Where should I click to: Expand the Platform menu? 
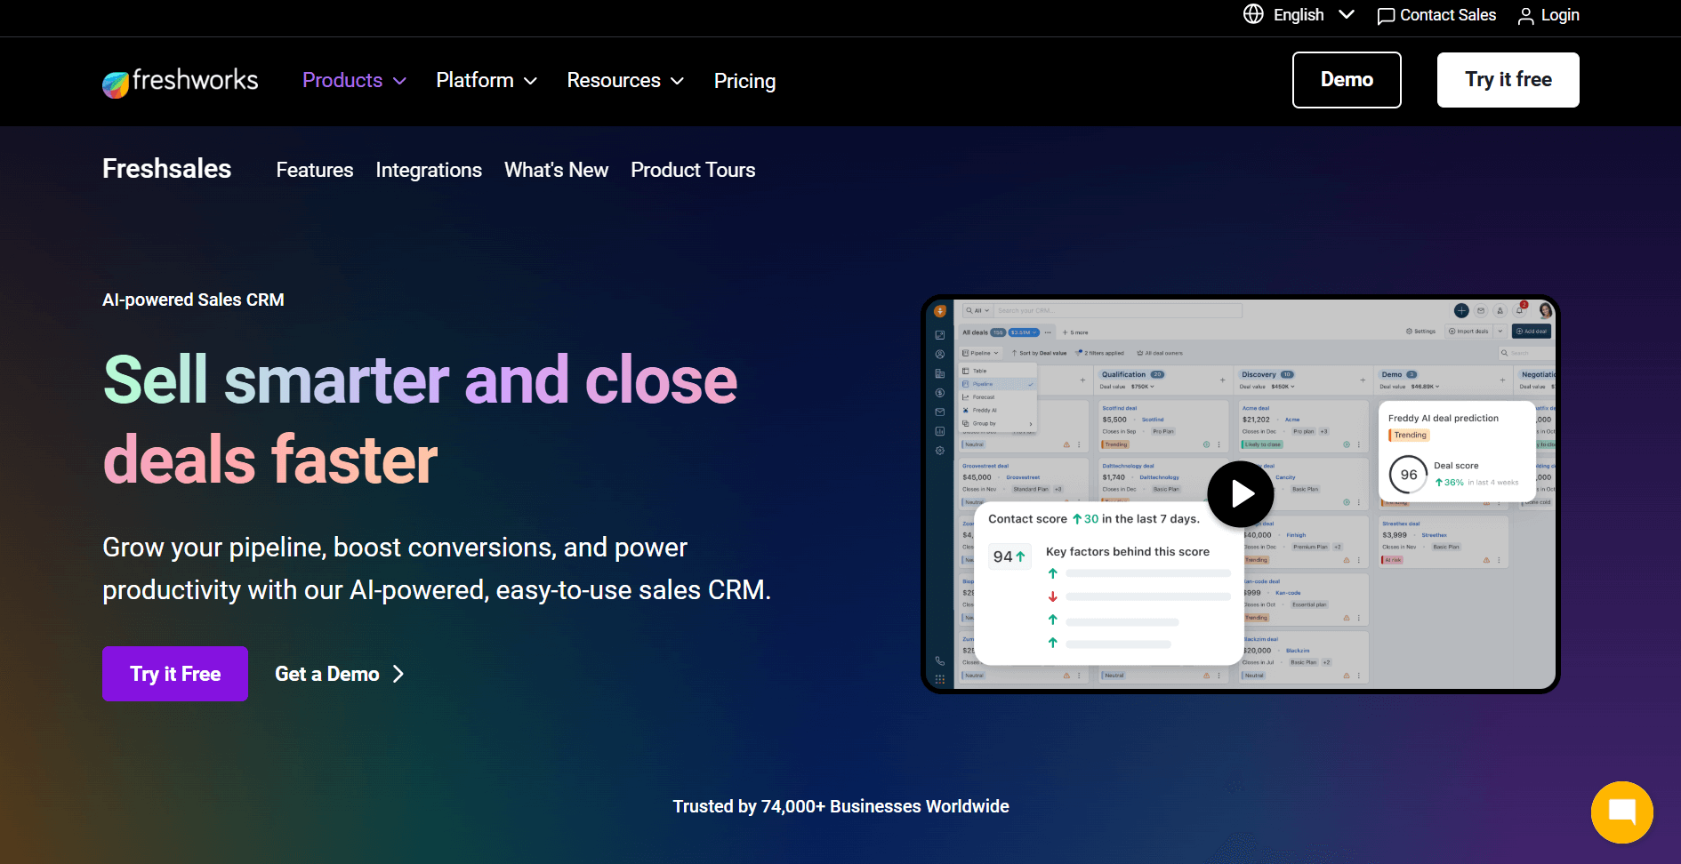pyautogui.click(x=487, y=80)
